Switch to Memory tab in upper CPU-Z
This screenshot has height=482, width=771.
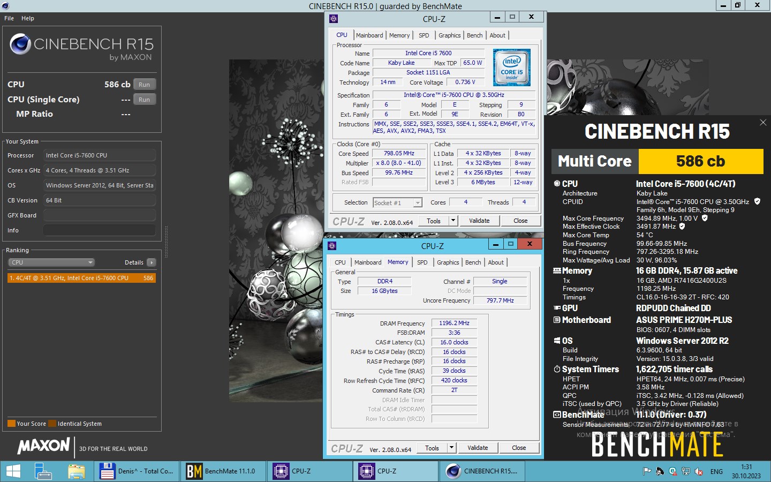click(399, 35)
